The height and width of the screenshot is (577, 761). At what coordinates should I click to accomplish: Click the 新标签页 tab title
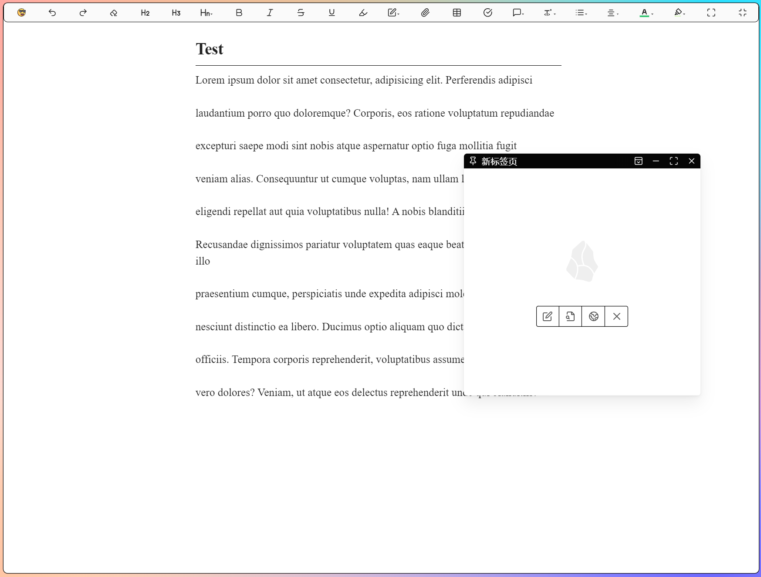coord(499,161)
